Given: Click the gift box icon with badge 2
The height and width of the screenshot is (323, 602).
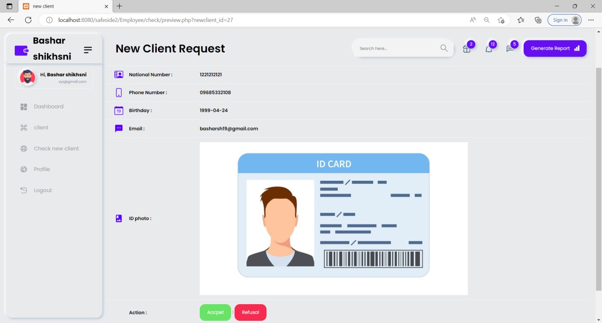Looking at the screenshot, I should click(x=467, y=49).
